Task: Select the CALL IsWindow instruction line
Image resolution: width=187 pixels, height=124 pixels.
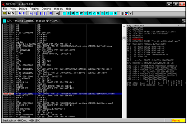Action: coord(62,73)
